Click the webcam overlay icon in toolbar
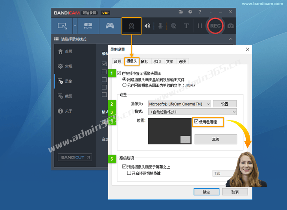This screenshot has width=287, height=210. coord(131,26)
